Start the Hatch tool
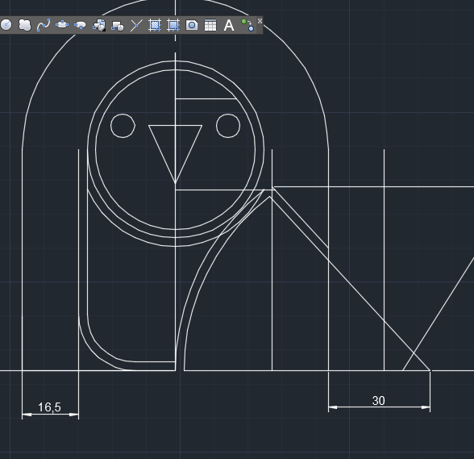 pyautogui.click(x=155, y=25)
